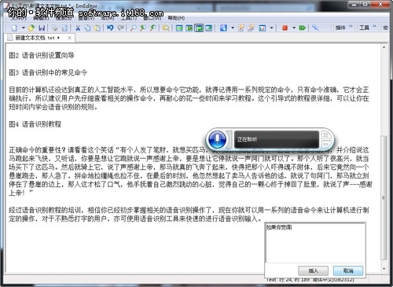Close the speech recognition bar with its X

pos(325,135)
